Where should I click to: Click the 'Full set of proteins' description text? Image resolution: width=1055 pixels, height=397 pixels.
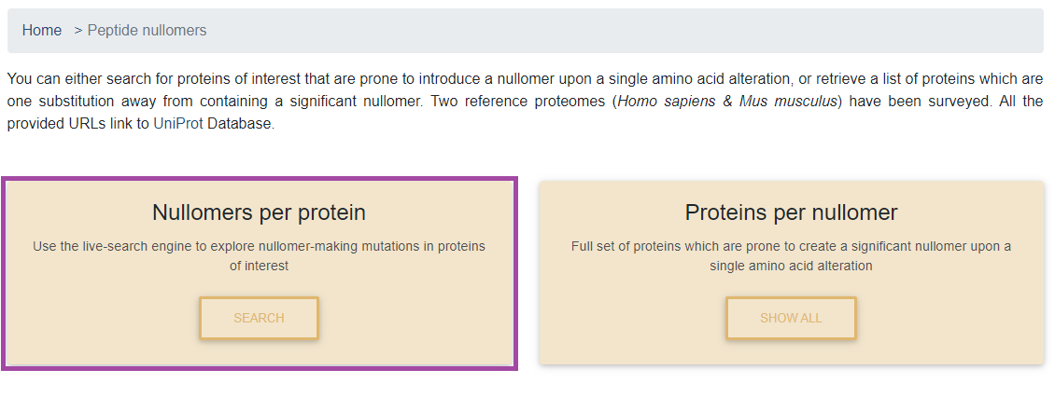click(x=792, y=256)
